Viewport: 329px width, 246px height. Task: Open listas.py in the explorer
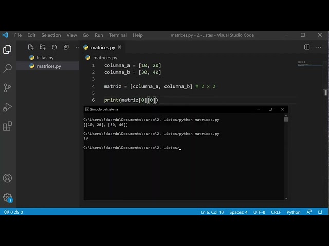click(x=45, y=58)
